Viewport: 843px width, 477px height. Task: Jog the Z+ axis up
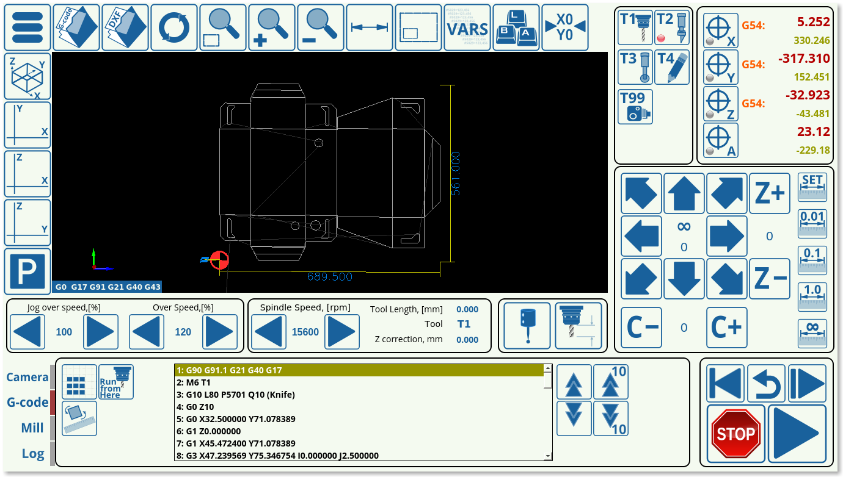tap(769, 193)
